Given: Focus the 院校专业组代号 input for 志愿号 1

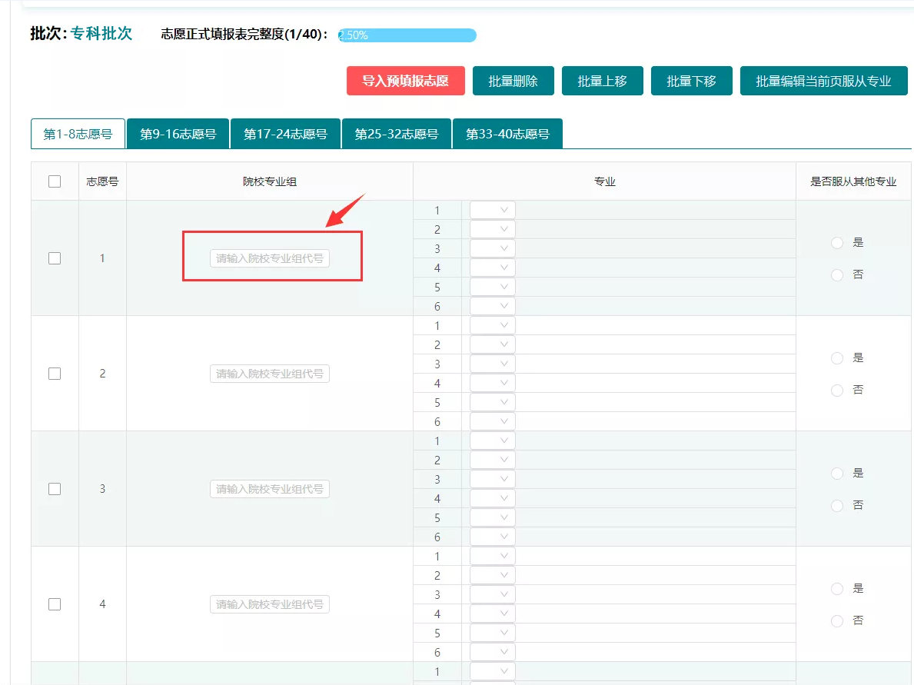Looking at the screenshot, I should pos(269,258).
